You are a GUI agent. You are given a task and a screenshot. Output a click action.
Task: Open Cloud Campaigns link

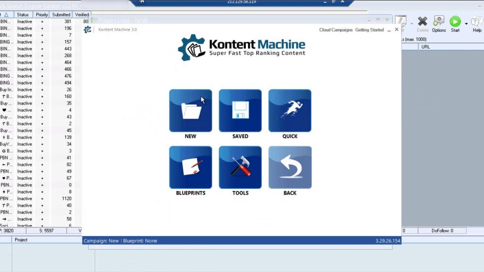[x=336, y=30]
